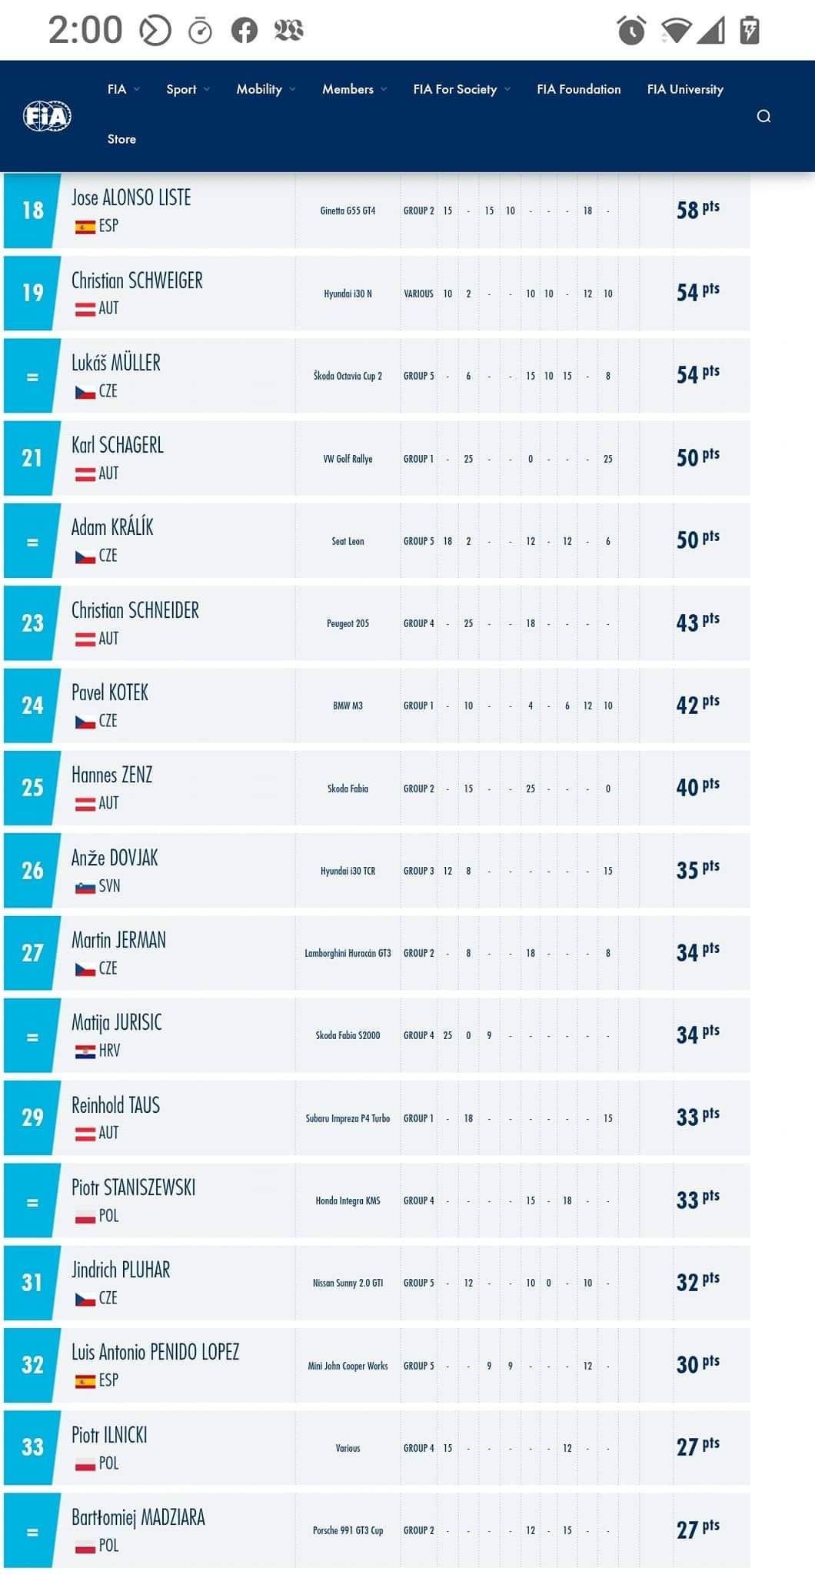Click the Croatian flag next to Matija JURISIC
The width and height of the screenshot is (815, 1574).
pyautogui.click(x=85, y=1051)
